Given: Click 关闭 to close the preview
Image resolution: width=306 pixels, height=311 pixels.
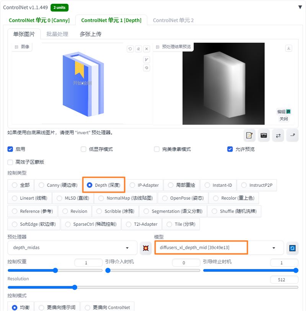Looking at the screenshot, I should [x=283, y=119].
